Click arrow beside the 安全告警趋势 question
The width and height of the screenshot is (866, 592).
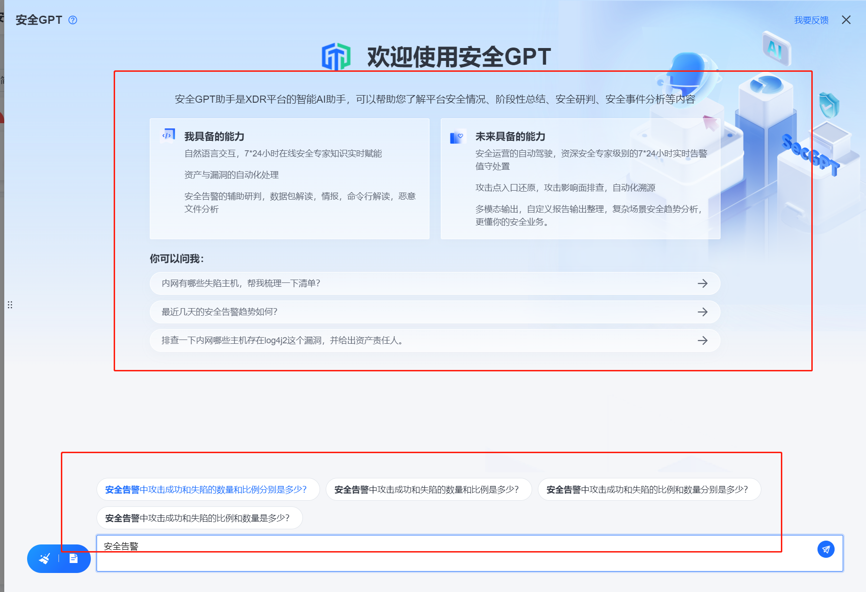point(702,312)
